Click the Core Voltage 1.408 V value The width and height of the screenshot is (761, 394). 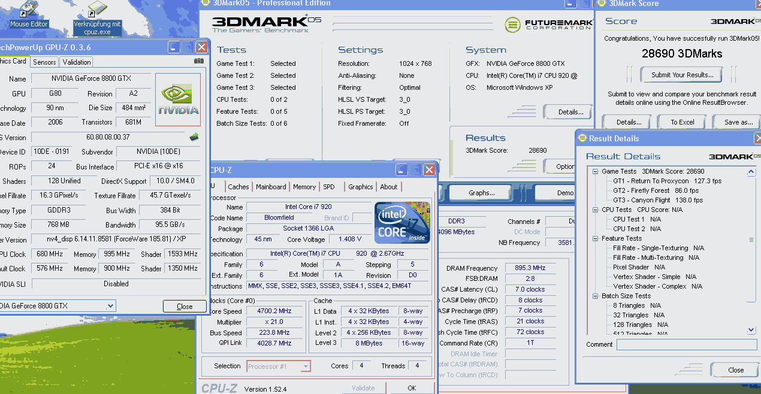tap(350, 240)
